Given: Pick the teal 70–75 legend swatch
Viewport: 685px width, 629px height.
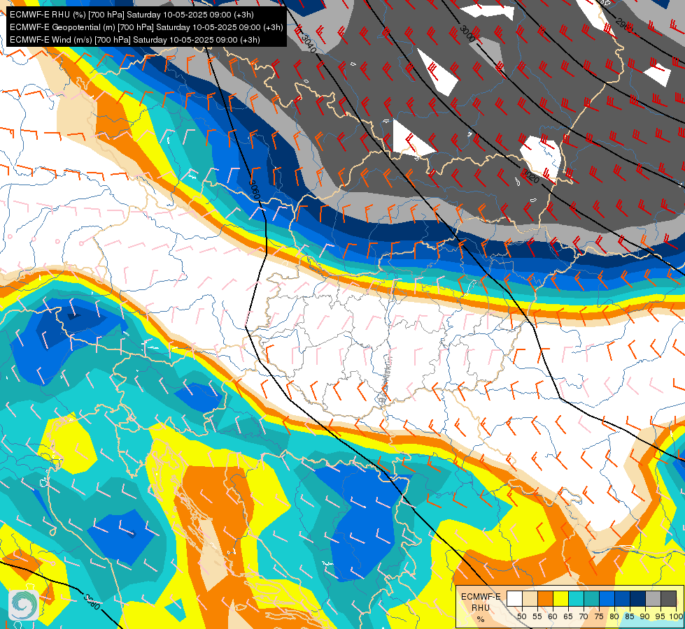Looking at the screenshot, I should coord(591,598).
